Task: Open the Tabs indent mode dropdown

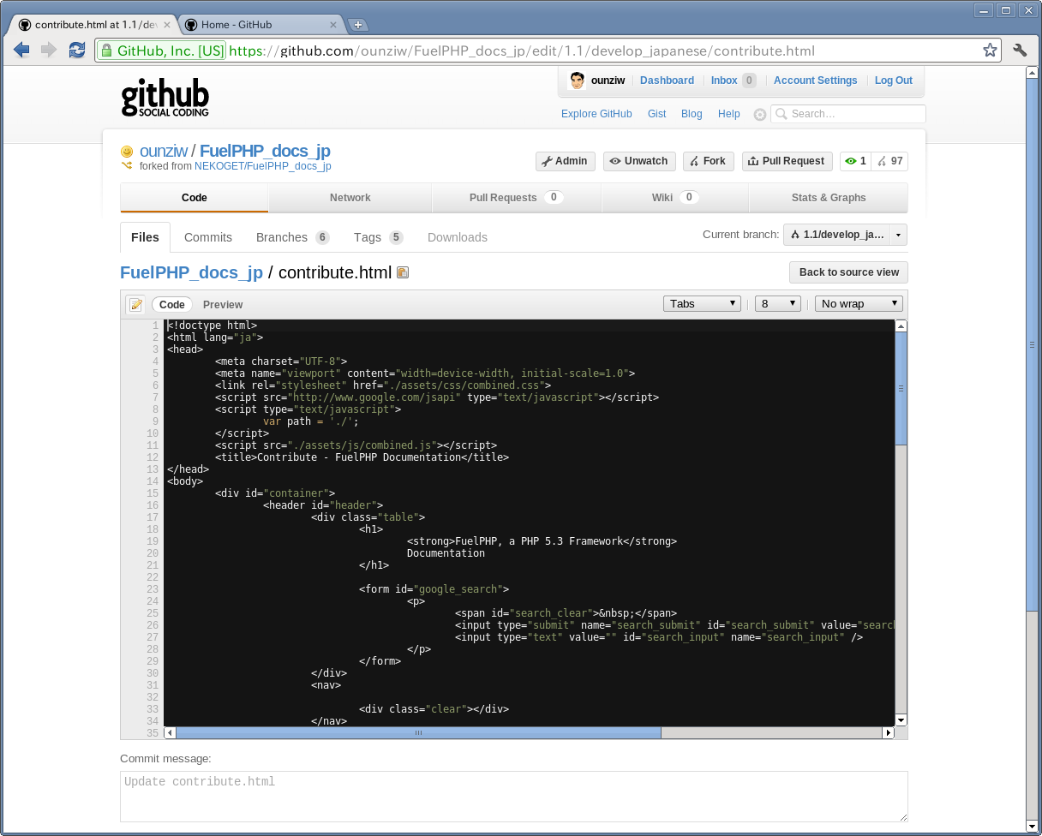Action: click(x=702, y=303)
